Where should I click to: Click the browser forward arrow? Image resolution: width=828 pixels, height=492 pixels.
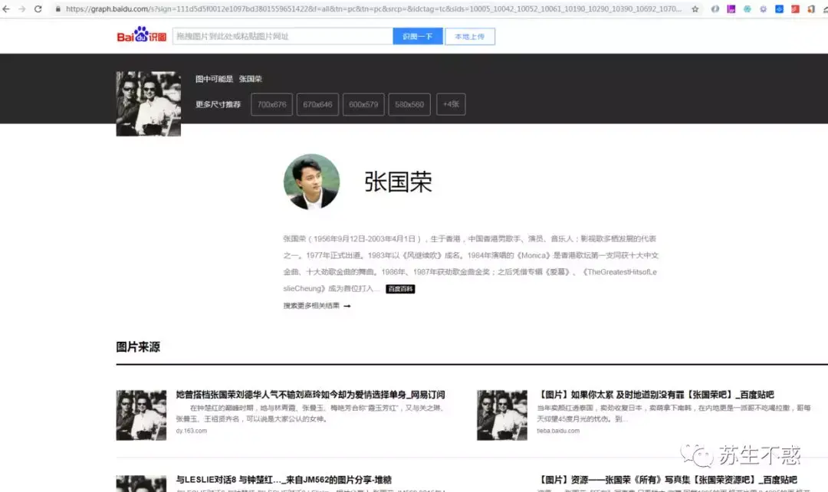click(21, 9)
